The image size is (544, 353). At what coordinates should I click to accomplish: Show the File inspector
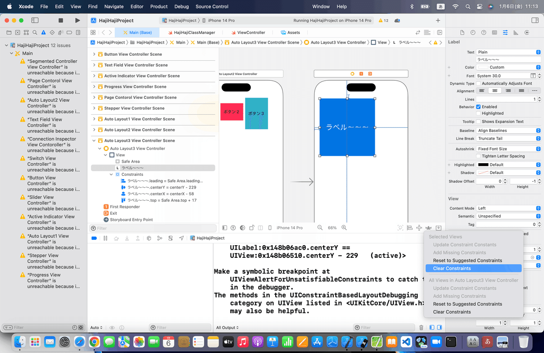click(x=462, y=33)
